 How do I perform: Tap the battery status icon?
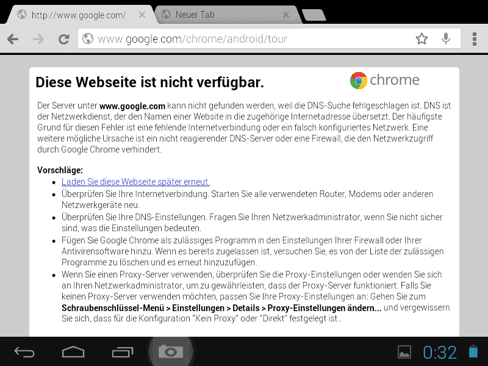[x=473, y=351]
